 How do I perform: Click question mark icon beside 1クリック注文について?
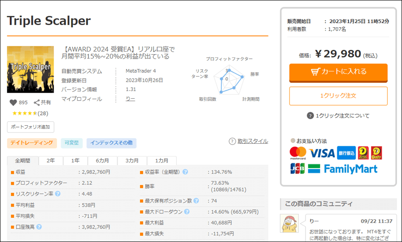(310, 116)
